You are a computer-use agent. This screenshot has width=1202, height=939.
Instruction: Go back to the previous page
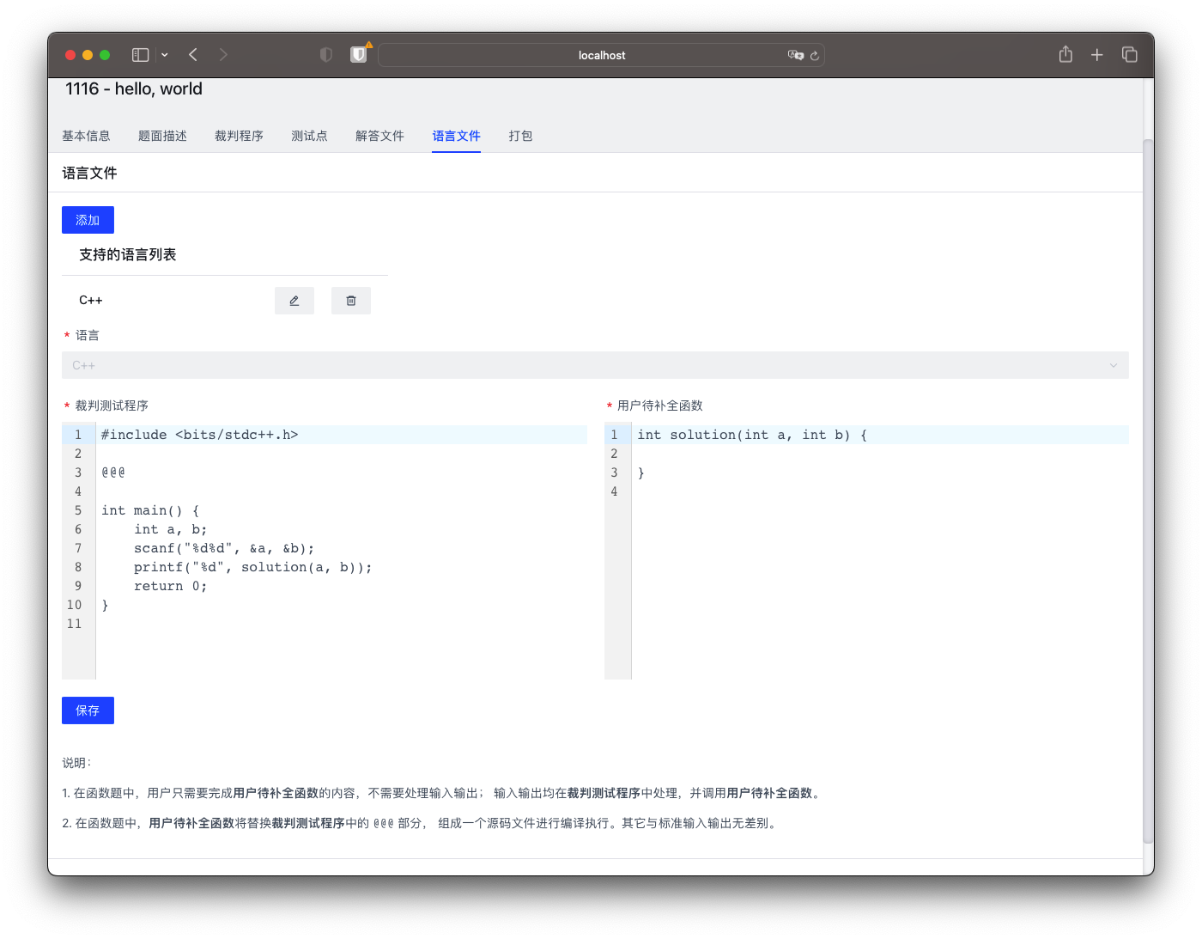click(193, 55)
